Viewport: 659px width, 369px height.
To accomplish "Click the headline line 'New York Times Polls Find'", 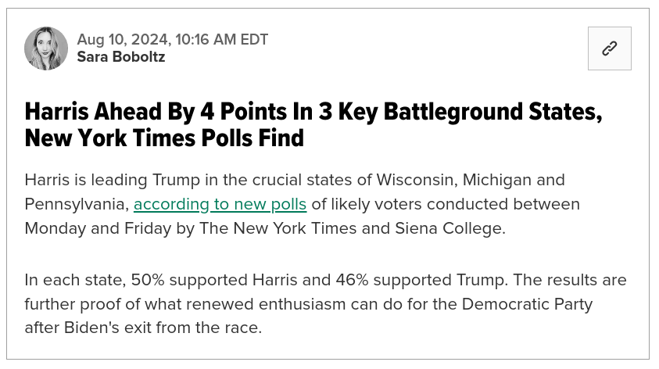I will tap(164, 138).
